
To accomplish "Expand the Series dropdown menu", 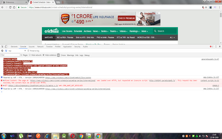I will pyautogui.click(x=104, y=31).
